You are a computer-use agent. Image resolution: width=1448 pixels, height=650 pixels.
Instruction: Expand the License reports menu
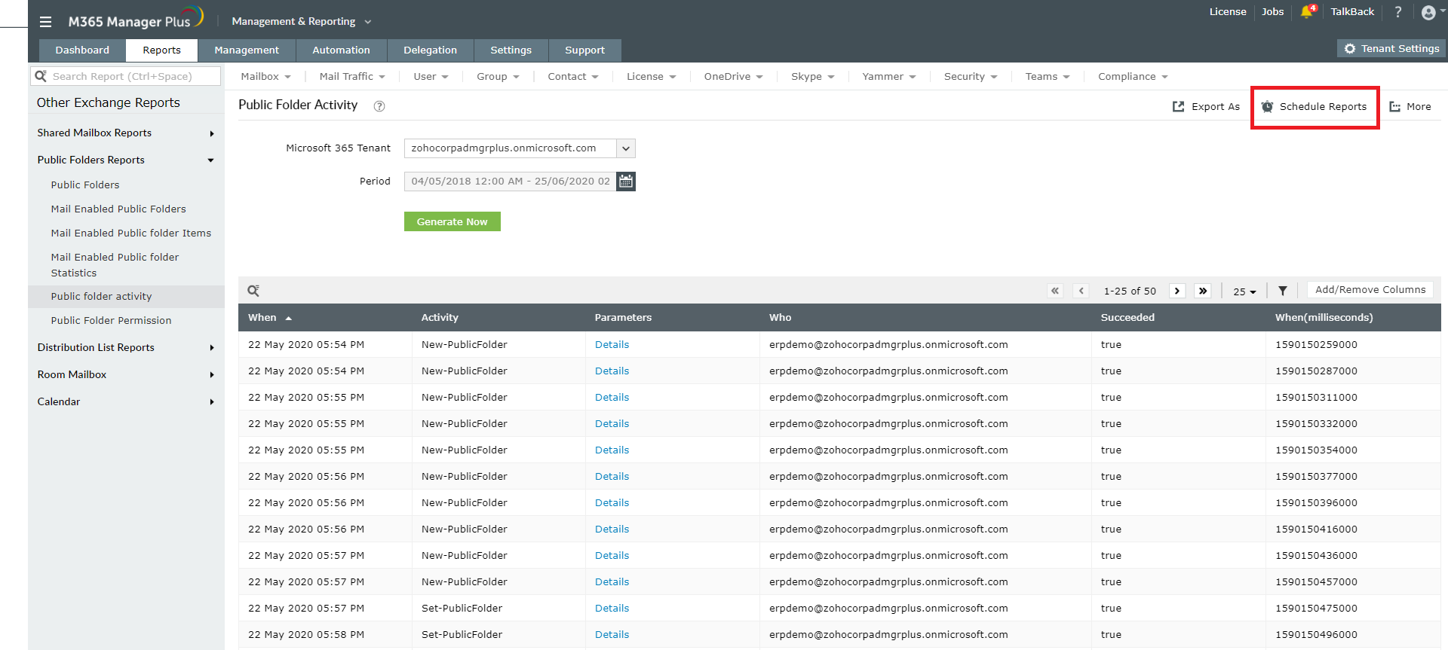[652, 77]
